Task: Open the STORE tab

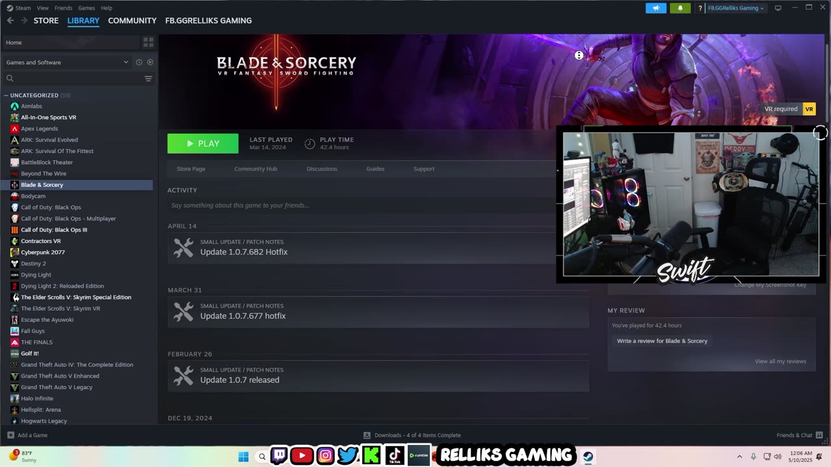Action: tap(46, 21)
